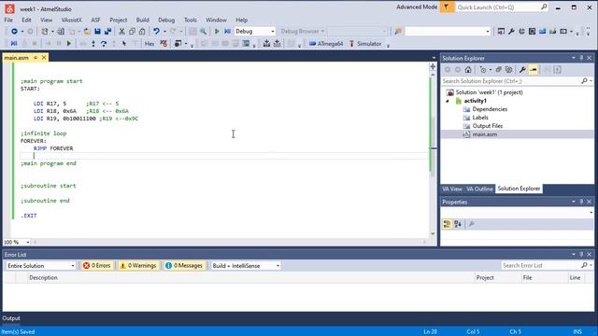Open the Tools menu
Screen dimensions: 598x336
click(x=190, y=20)
